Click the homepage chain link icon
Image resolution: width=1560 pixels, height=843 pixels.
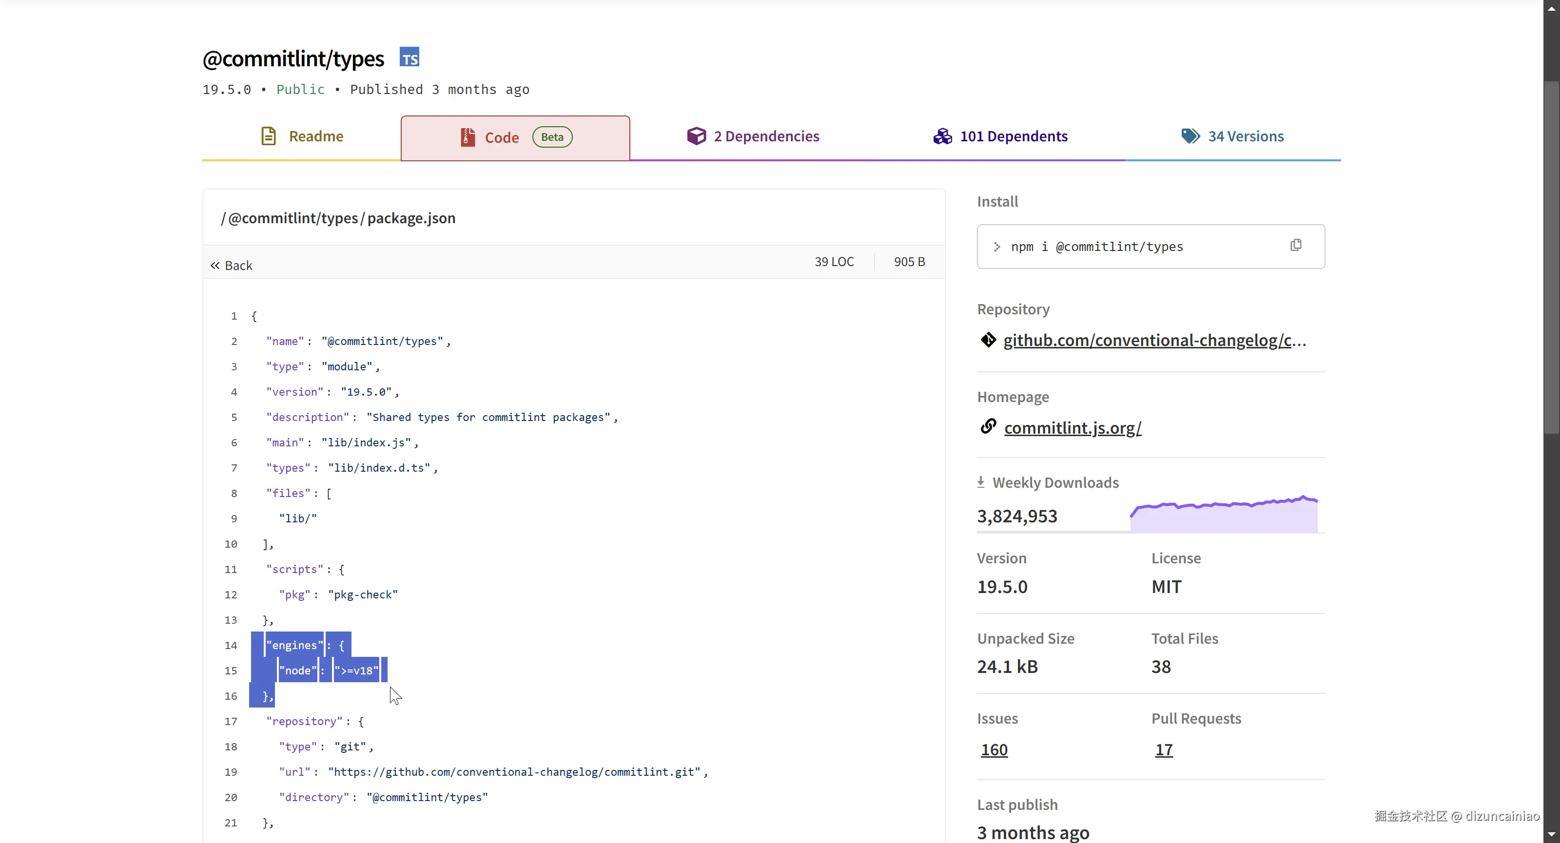pyautogui.click(x=988, y=427)
